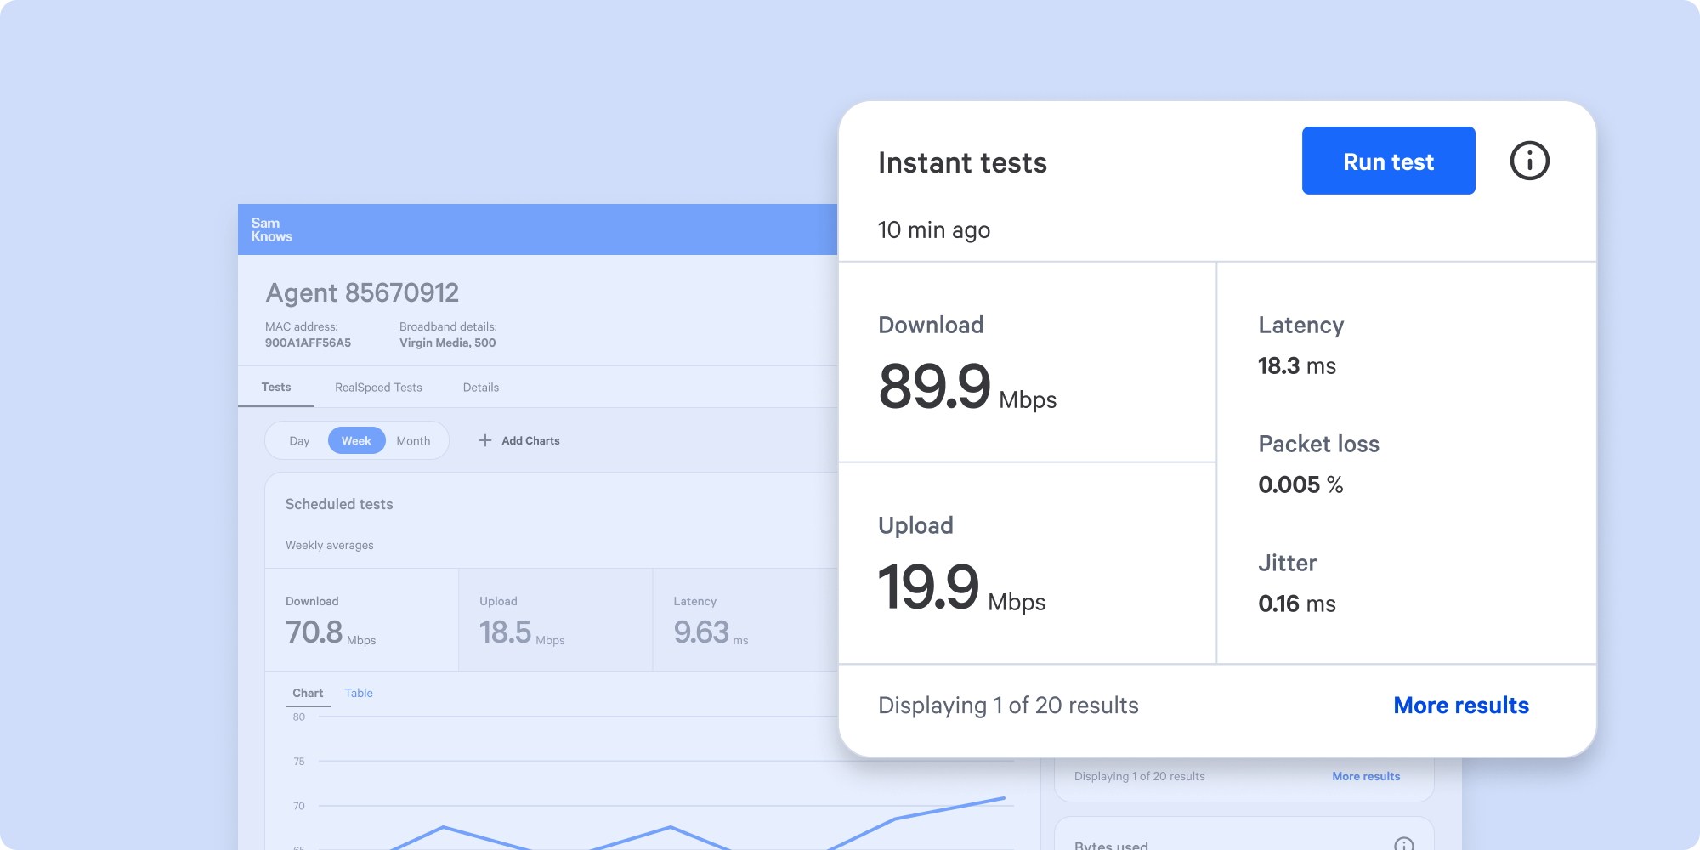The height and width of the screenshot is (850, 1700).
Task: Click the small More results link in background
Action: click(1366, 776)
